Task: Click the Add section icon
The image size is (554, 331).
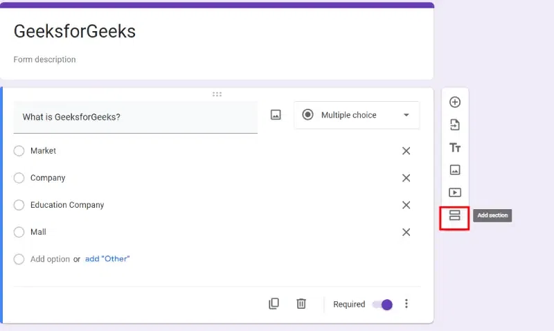Action: pos(455,215)
